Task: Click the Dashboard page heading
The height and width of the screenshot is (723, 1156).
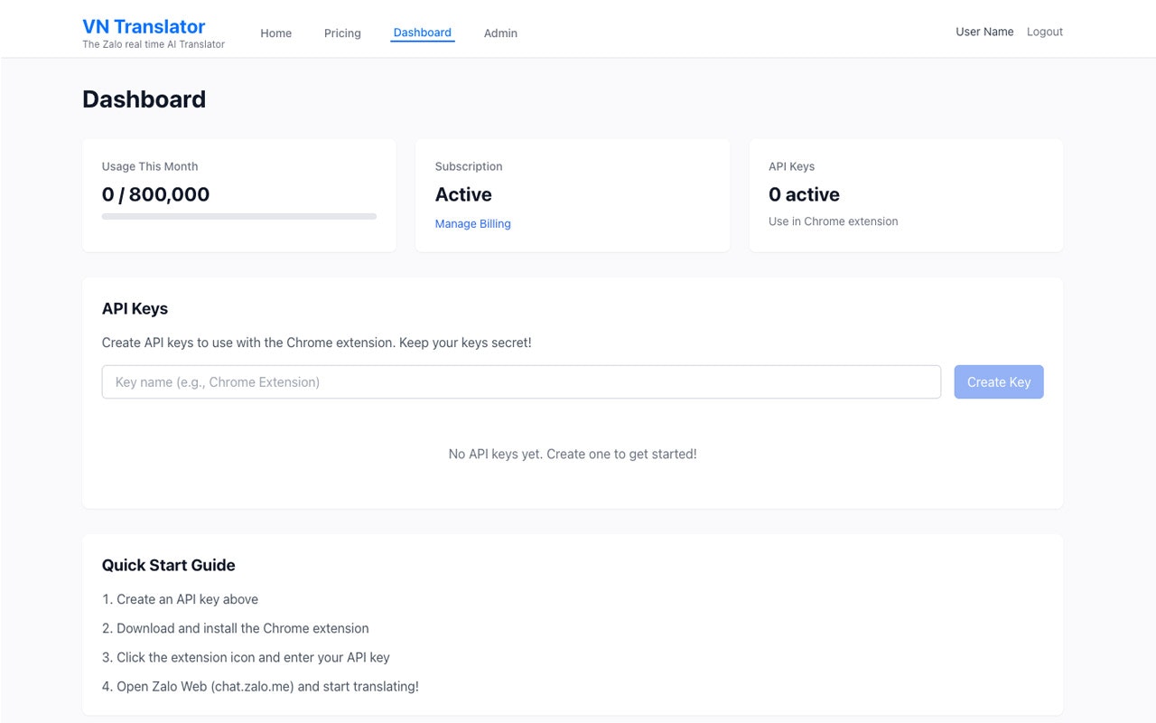Action: click(x=144, y=99)
